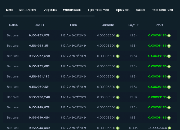Click amount coin icon in bet 9,166,952,650 row
The image size is (180, 130).
click(118, 56)
